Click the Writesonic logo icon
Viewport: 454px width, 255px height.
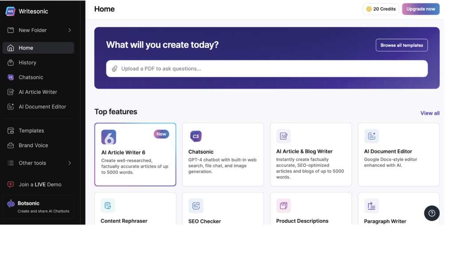10,12
